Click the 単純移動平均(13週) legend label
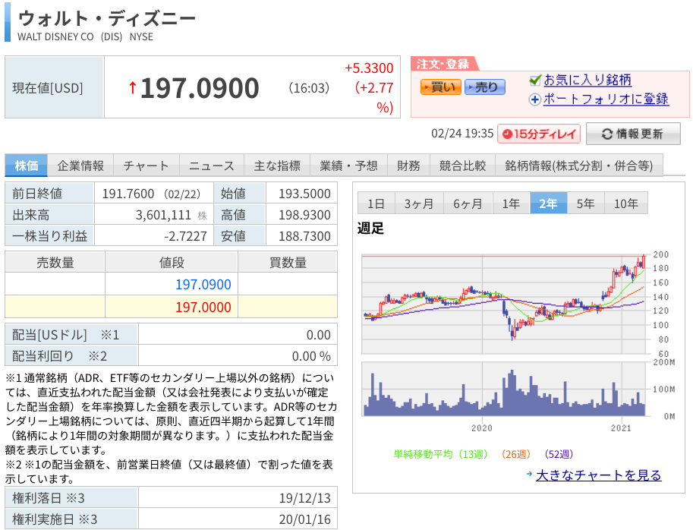693x530 pixels. 441,454
